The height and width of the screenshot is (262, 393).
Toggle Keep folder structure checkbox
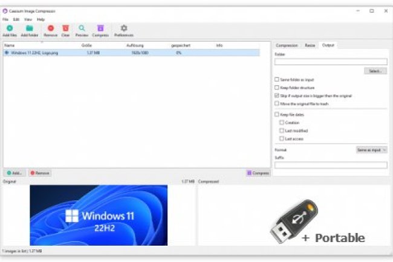click(277, 88)
